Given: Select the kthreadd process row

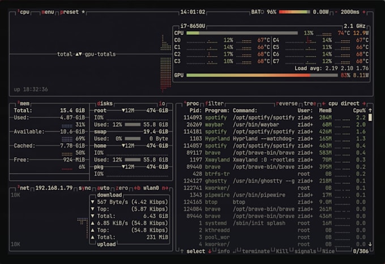Looking at the screenshot, I should (275, 230).
